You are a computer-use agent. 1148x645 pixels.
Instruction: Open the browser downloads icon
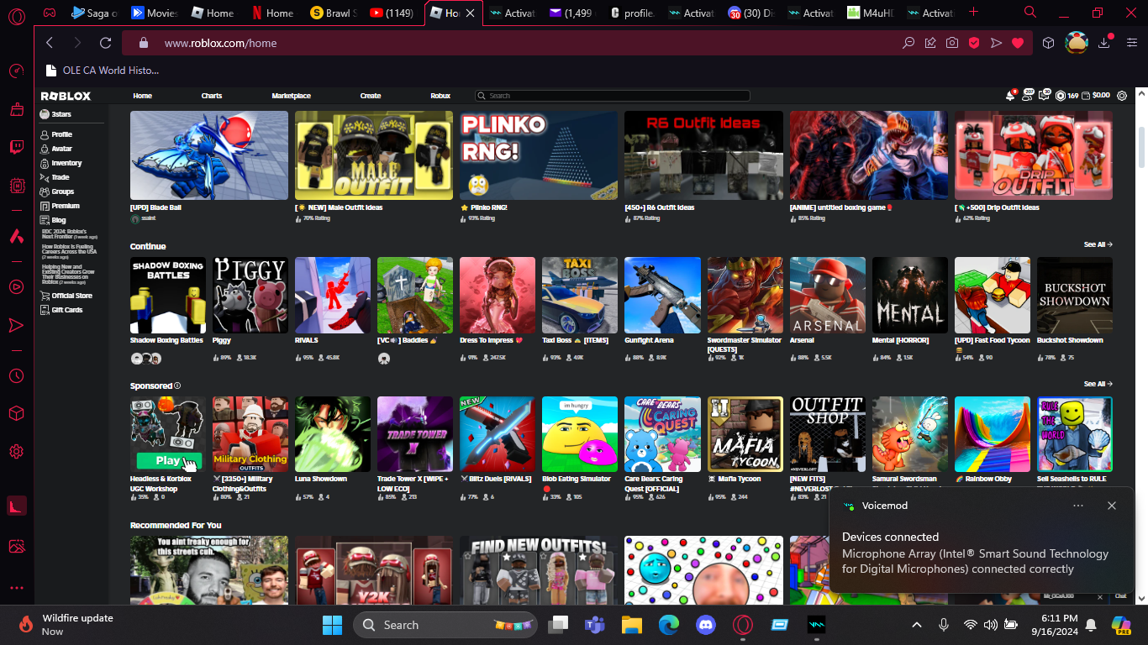point(1104,43)
